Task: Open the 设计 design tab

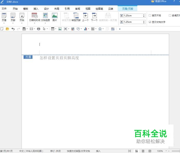Action: [x=46, y=9]
